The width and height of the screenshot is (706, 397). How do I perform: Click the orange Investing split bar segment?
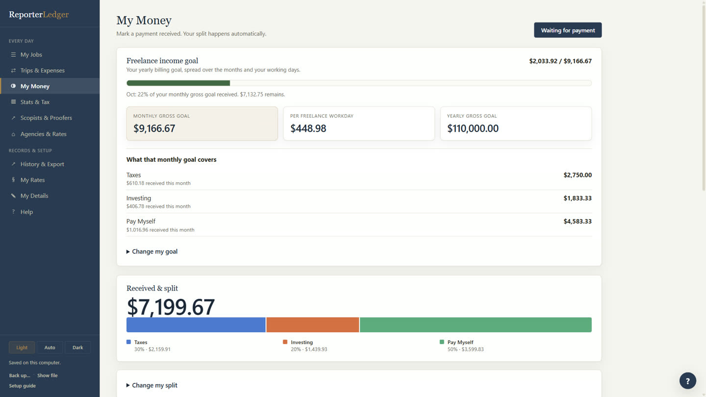pyautogui.click(x=313, y=325)
